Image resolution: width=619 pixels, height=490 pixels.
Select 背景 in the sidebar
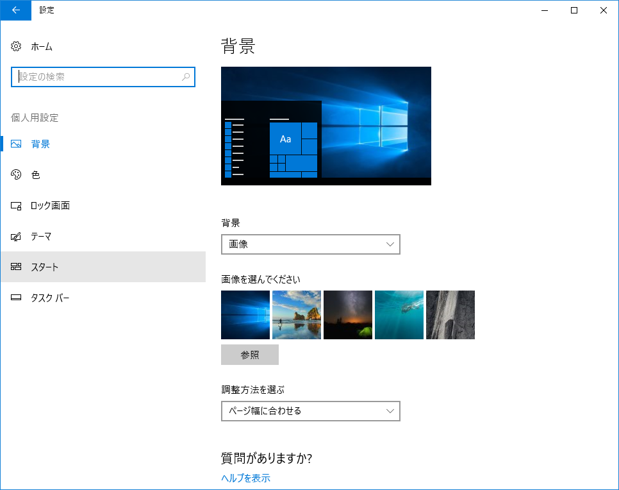tap(103, 144)
